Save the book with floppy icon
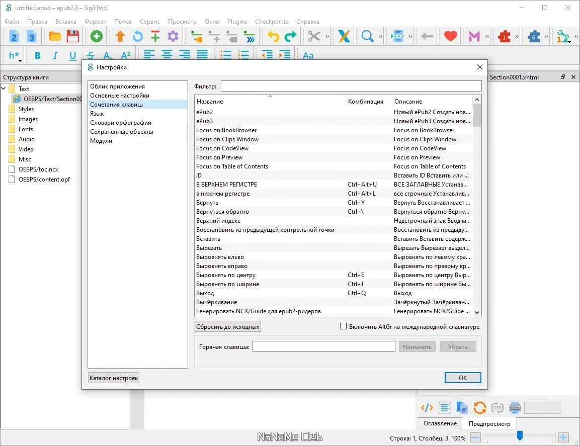Image resolution: width=580 pixels, height=446 pixels. click(73, 36)
